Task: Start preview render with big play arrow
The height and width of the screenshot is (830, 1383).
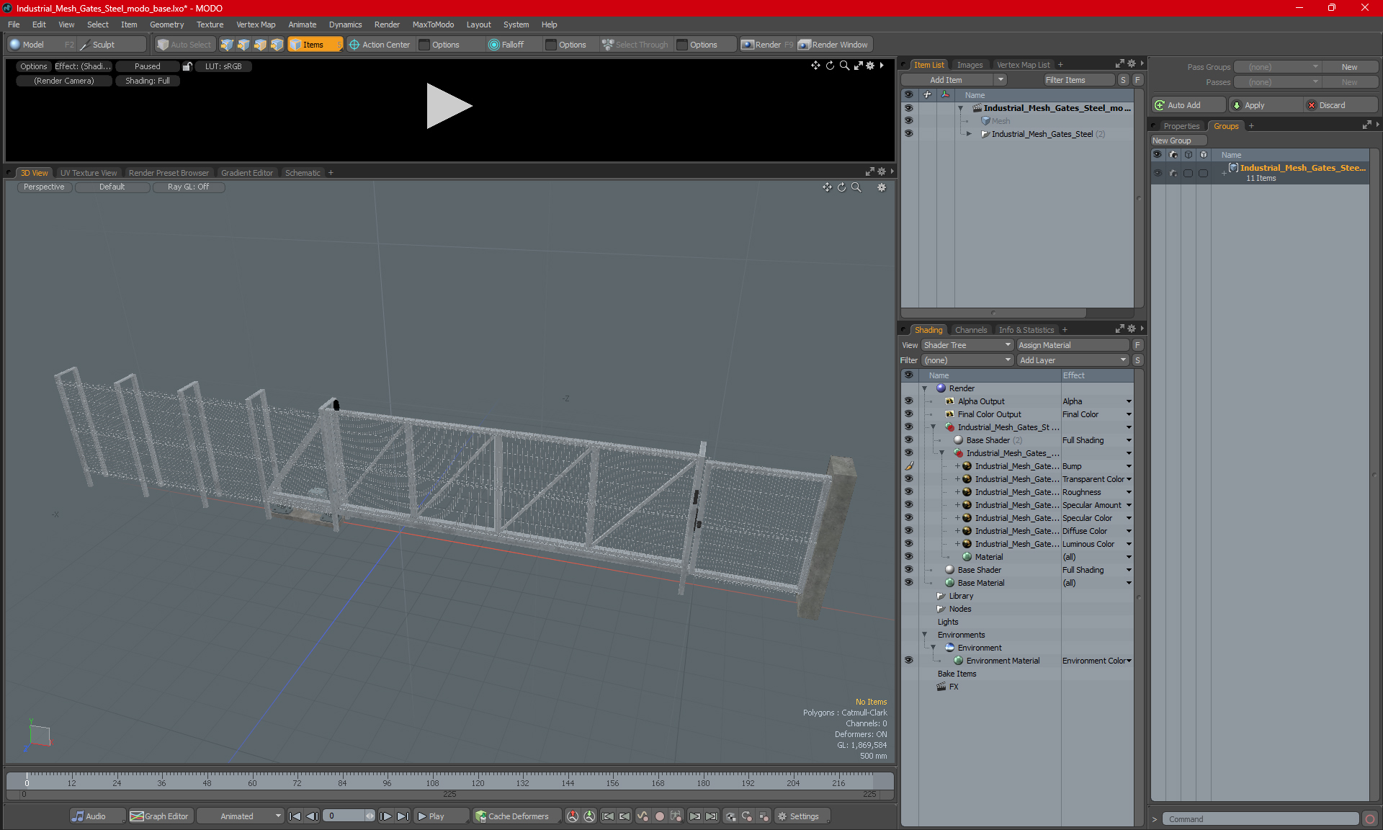Action: click(x=449, y=106)
